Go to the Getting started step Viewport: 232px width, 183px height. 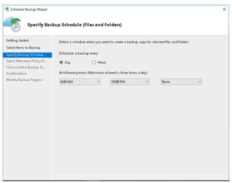18,40
